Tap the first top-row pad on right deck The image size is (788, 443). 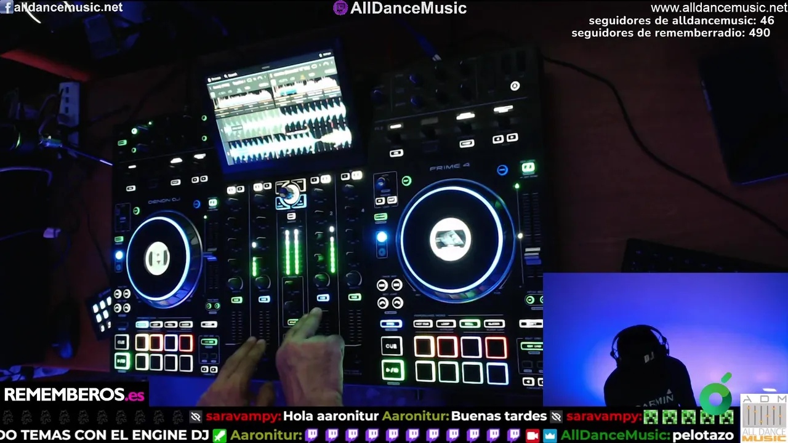(424, 346)
